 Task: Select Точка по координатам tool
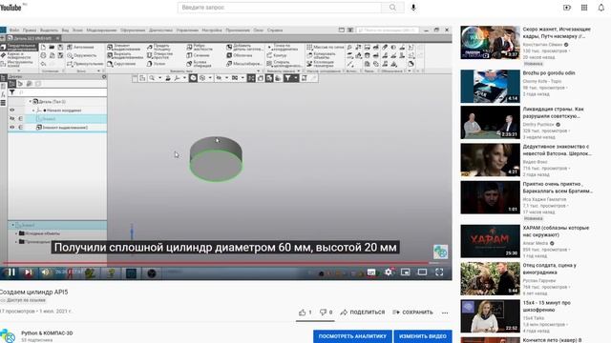pos(283,47)
